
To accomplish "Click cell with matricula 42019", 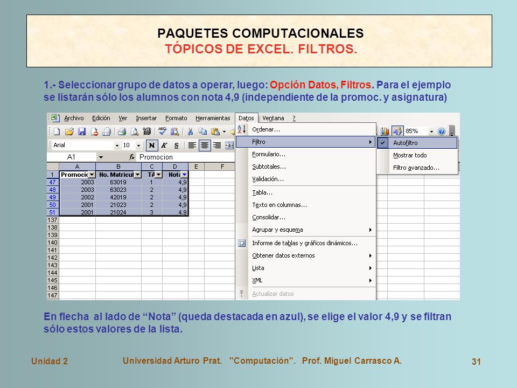I will click(118, 197).
